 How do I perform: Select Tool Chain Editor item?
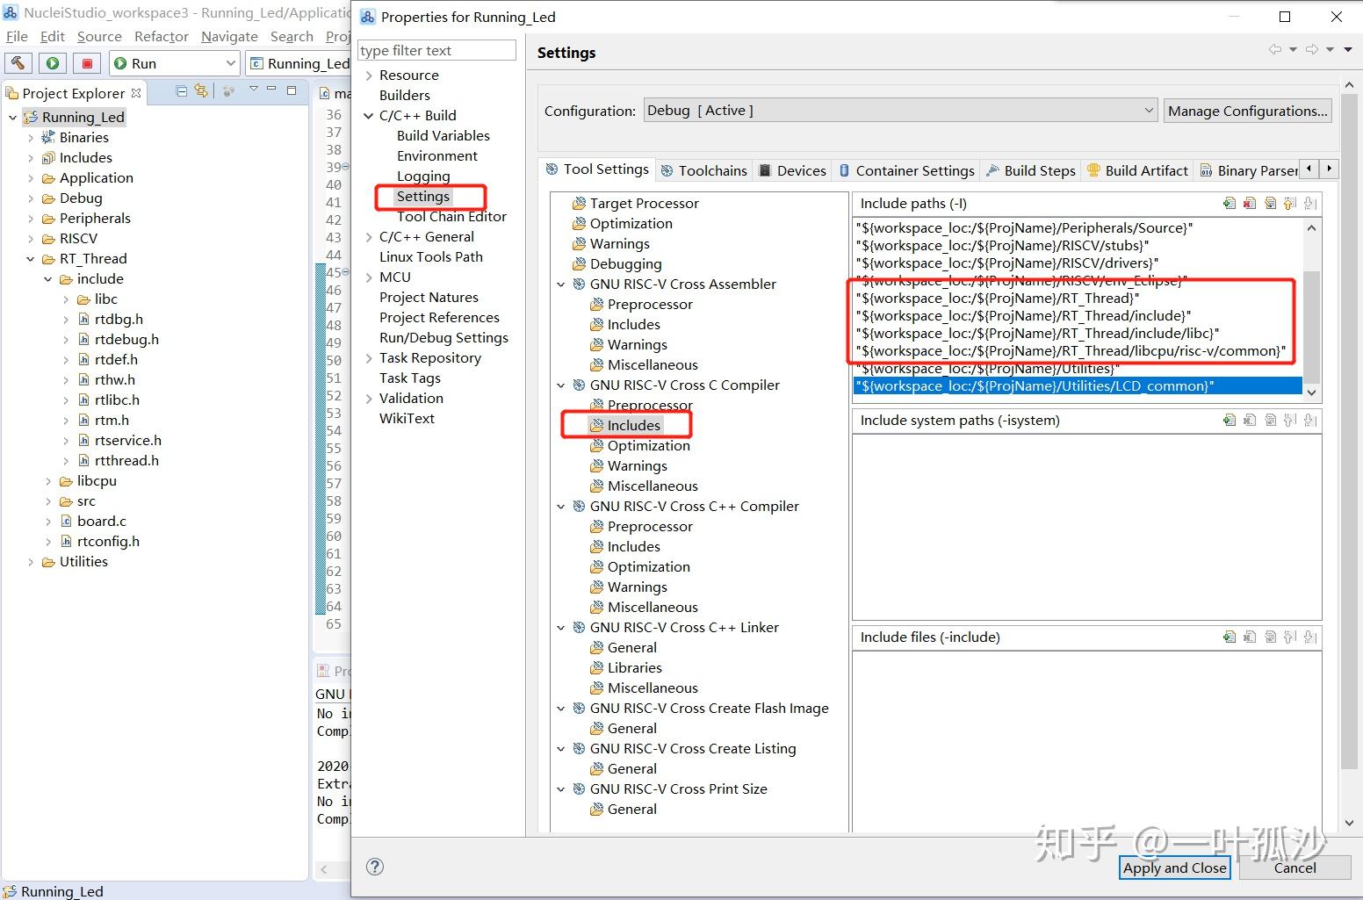(451, 216)
